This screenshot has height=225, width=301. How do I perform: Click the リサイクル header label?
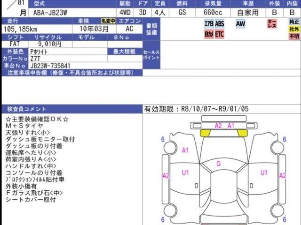pyautogui.click(x=48, y=37)
